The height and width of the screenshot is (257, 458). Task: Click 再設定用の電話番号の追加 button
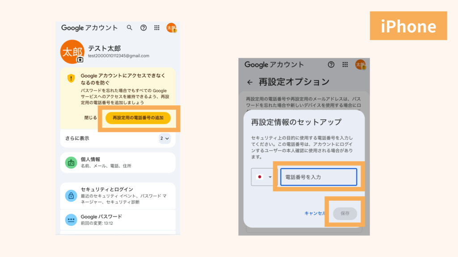[x=139, y=119]
